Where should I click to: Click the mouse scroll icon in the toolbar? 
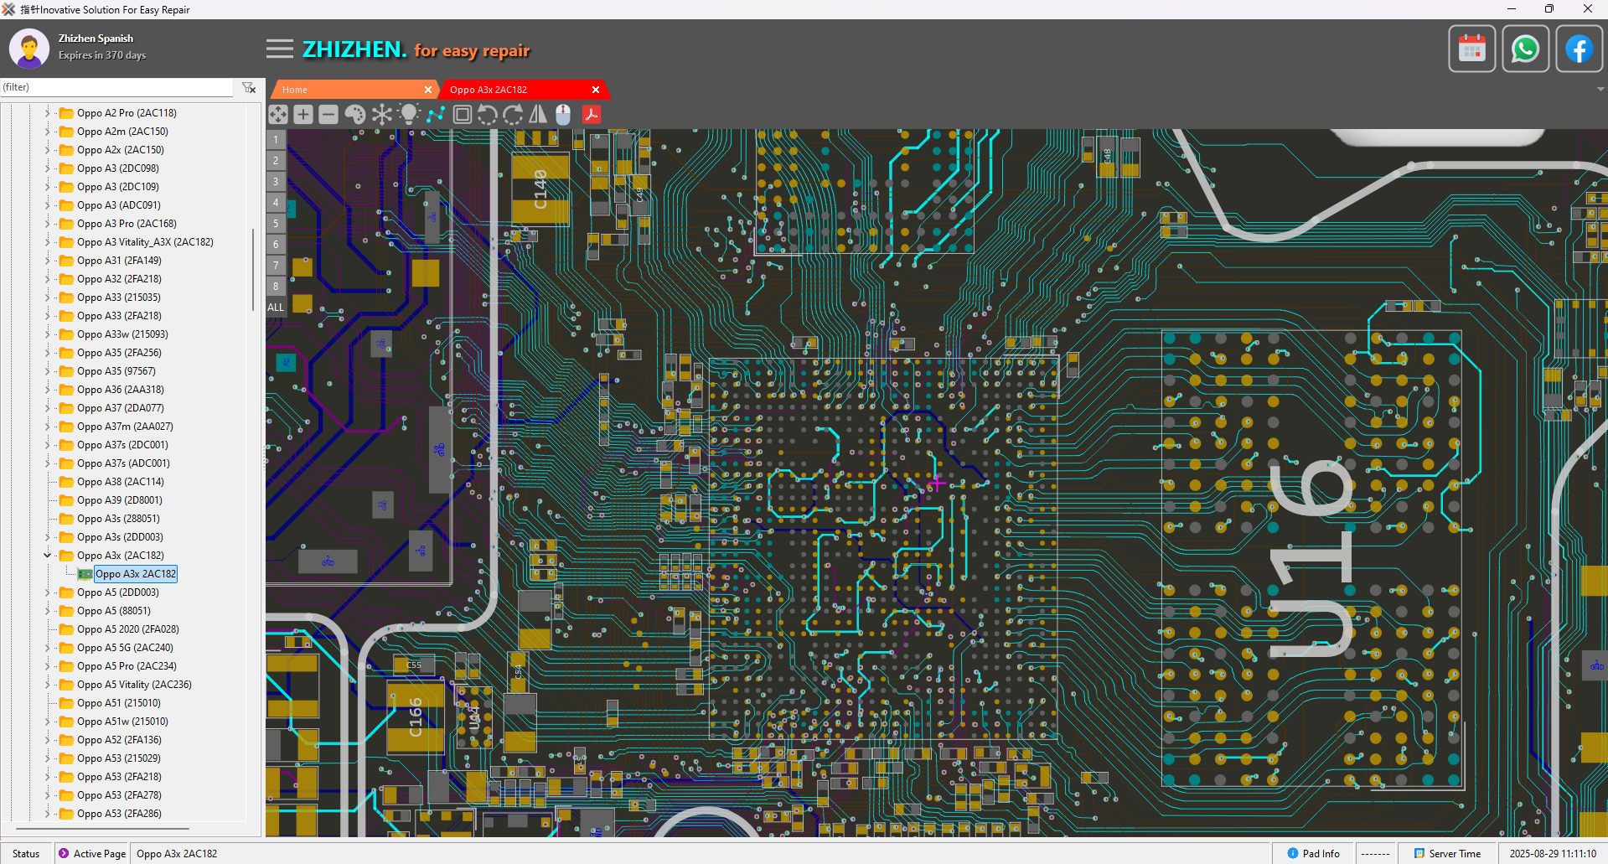[563, 115]
